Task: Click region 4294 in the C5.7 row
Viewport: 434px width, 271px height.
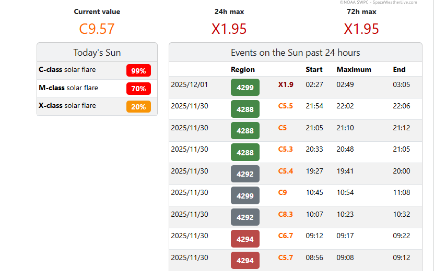Action: (245, 260)
